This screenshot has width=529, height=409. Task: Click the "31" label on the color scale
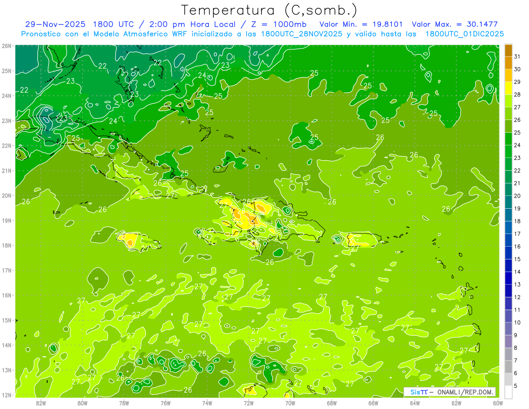point(518,56)
